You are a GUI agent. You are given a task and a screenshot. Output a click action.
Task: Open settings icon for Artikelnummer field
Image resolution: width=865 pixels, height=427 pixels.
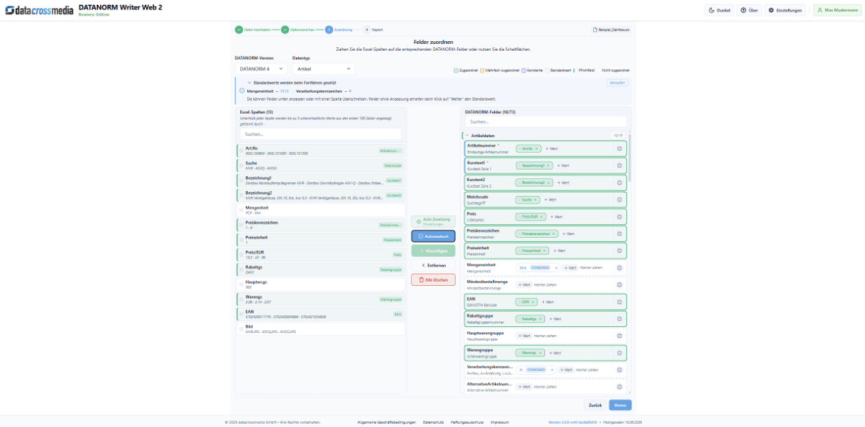(619, 149)
